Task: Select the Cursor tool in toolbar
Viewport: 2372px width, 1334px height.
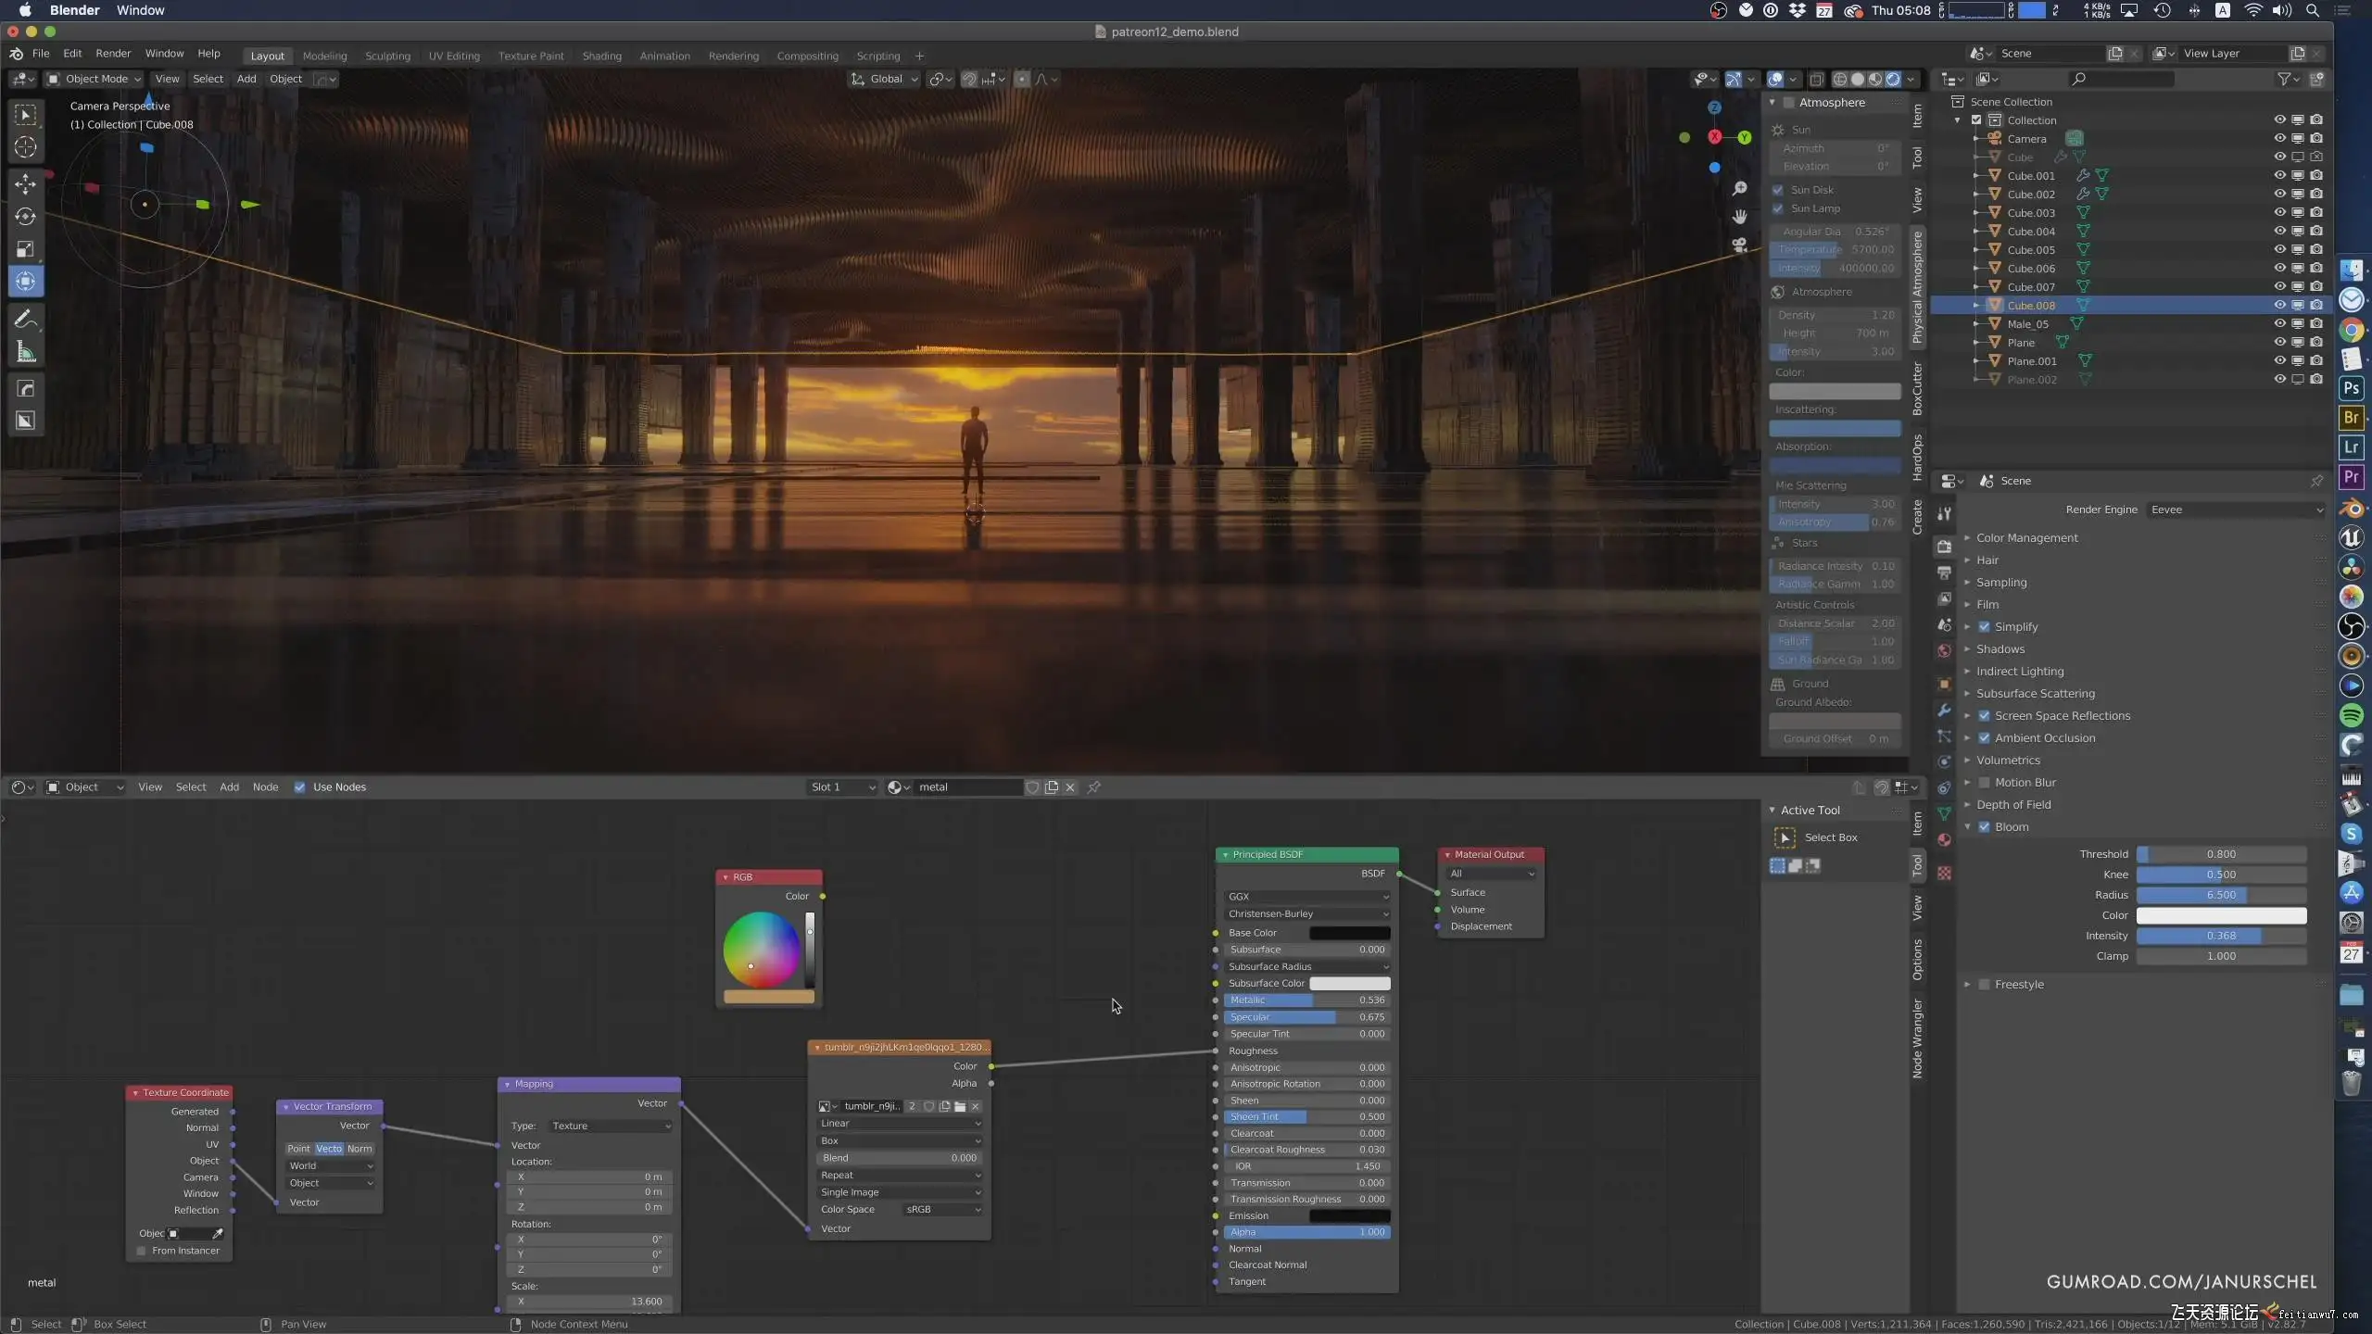Action: click(x=26, y=147)
